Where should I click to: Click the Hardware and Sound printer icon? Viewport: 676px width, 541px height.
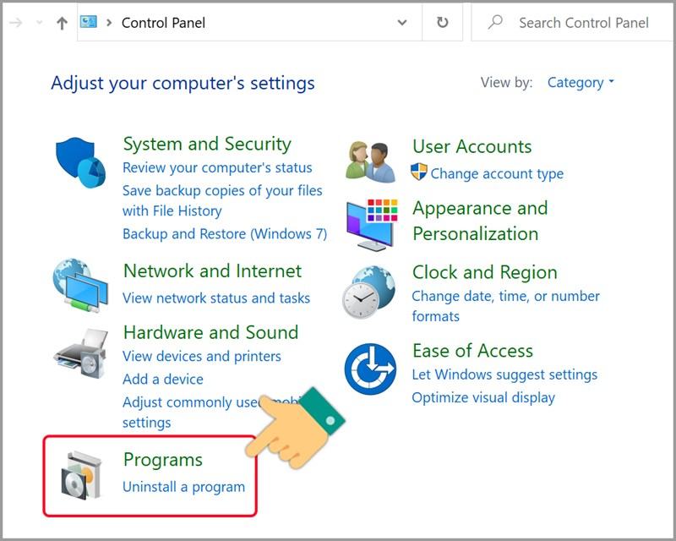80,347
